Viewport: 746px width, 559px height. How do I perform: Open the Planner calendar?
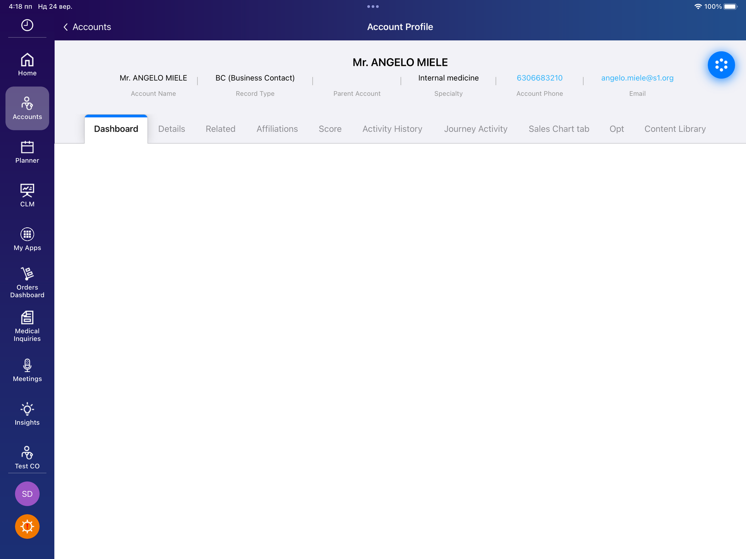click(27, 152)
